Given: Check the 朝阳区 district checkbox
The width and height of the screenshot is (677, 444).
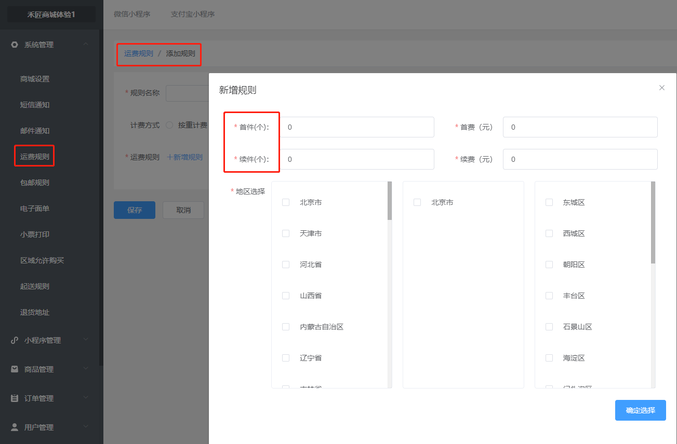Looking at the screenshot, I should pos(549,265).
